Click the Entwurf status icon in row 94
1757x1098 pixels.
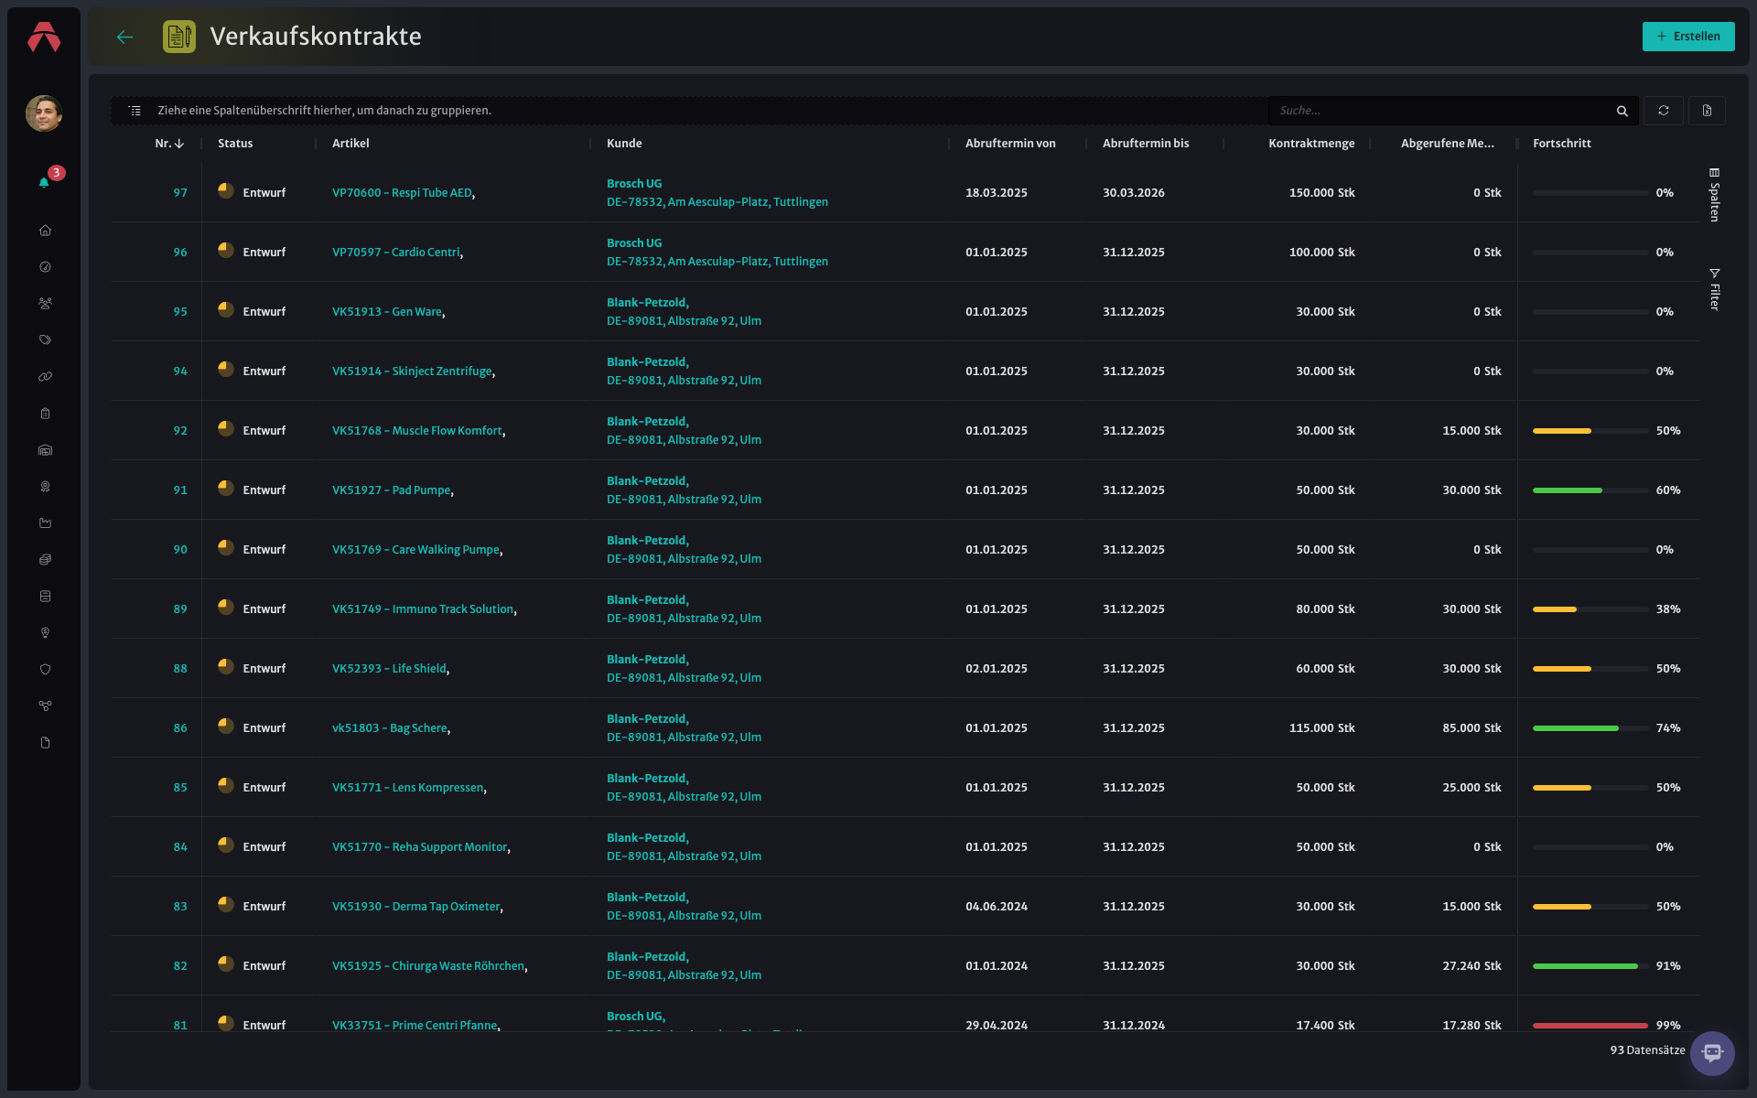226,370
